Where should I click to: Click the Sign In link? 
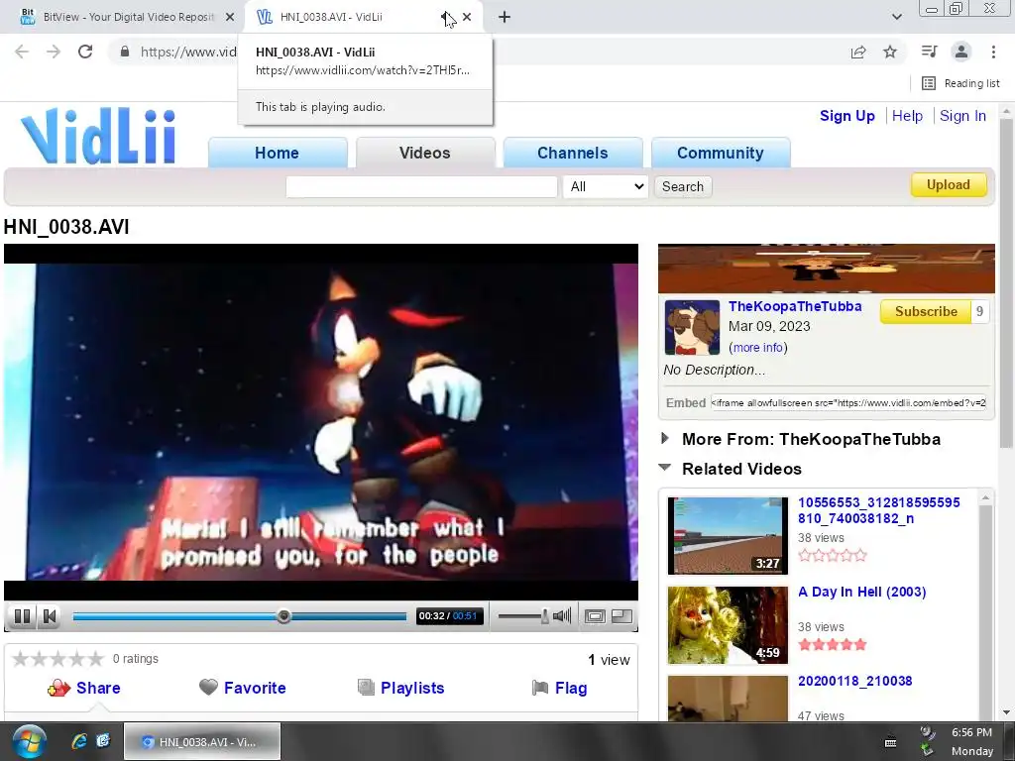click(962, 116)
